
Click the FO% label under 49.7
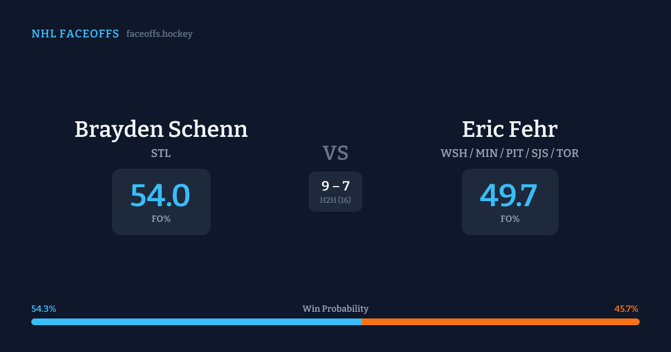click(510, 219)
